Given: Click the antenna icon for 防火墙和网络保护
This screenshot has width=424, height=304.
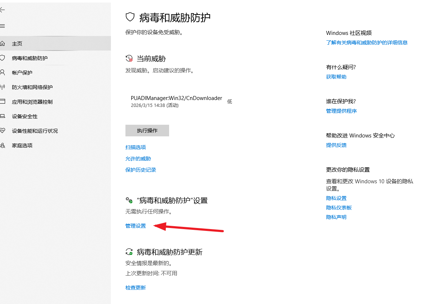Looking at the screenshot, I should pos(3,87).
